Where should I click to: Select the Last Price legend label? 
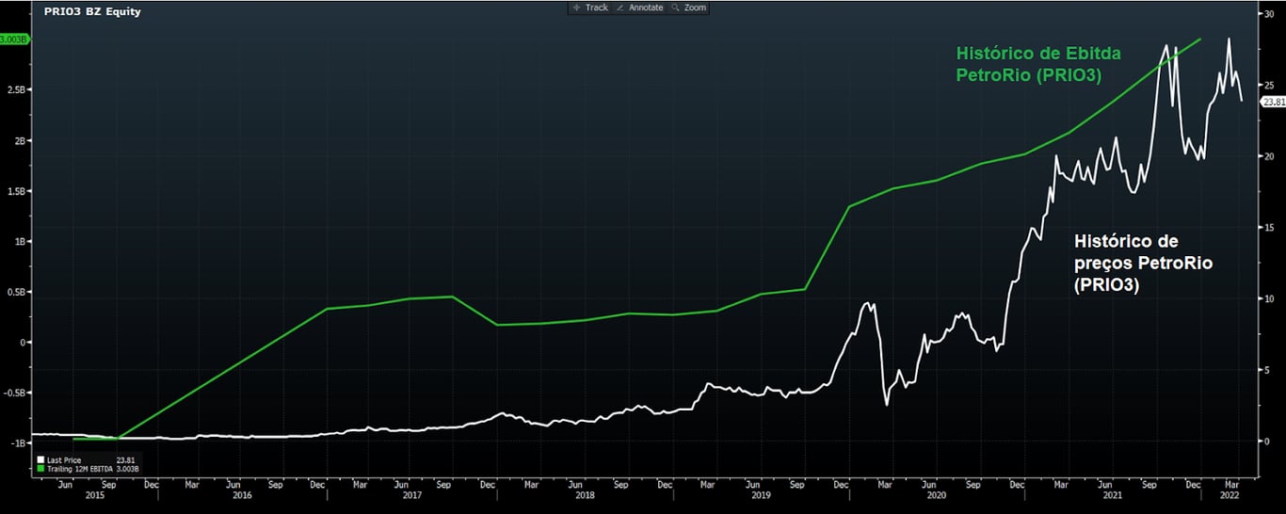coord(63,460)
